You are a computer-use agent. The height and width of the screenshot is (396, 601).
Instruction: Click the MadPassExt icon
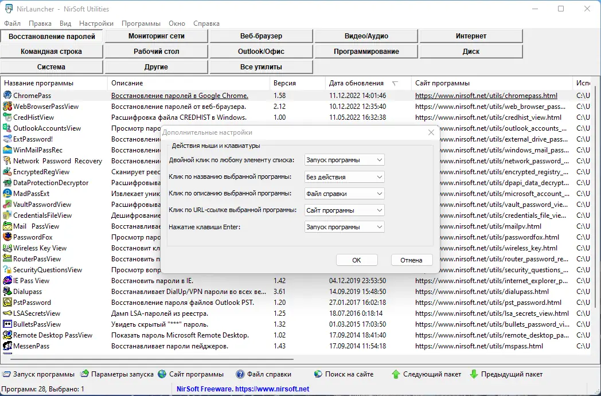(x=7, y=193)
